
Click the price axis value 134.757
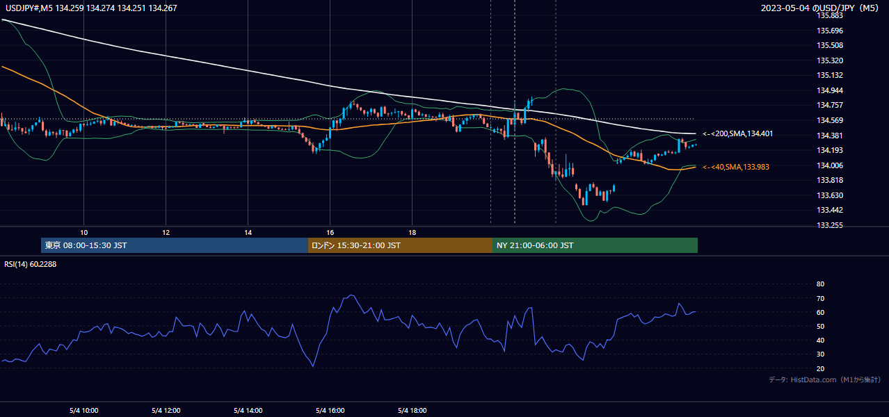click(830, 105)
